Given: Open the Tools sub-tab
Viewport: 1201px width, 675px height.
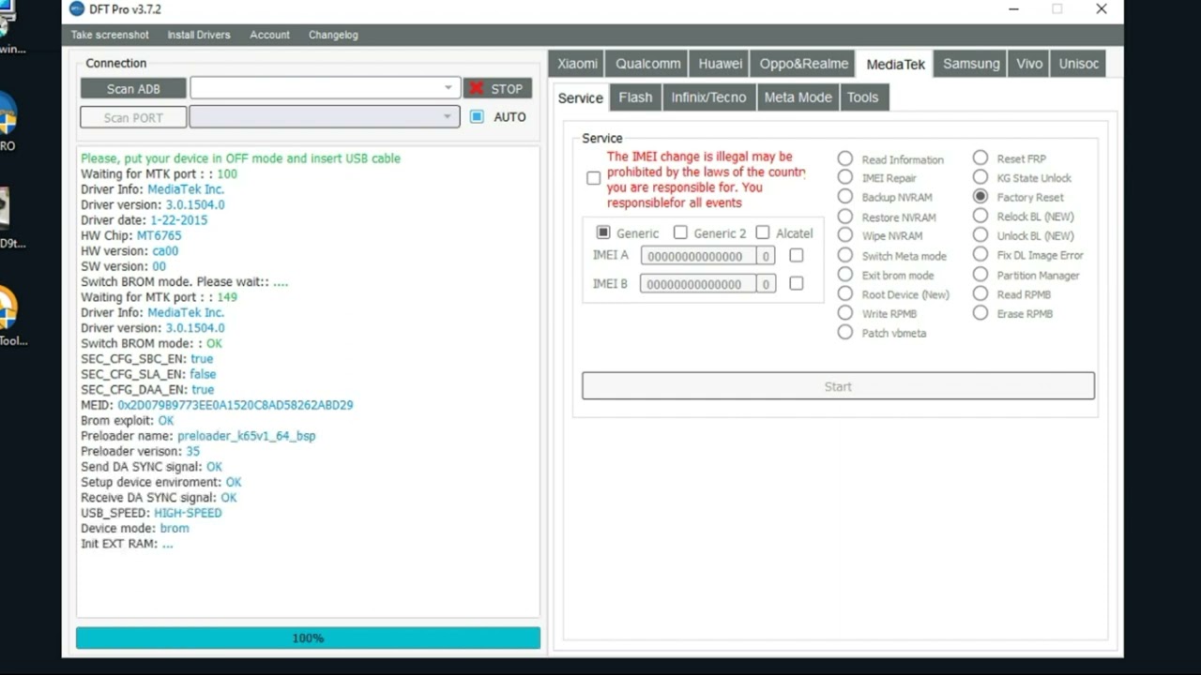Looking at the screenshot, I should pyautogui.click(x=863, y=97).
